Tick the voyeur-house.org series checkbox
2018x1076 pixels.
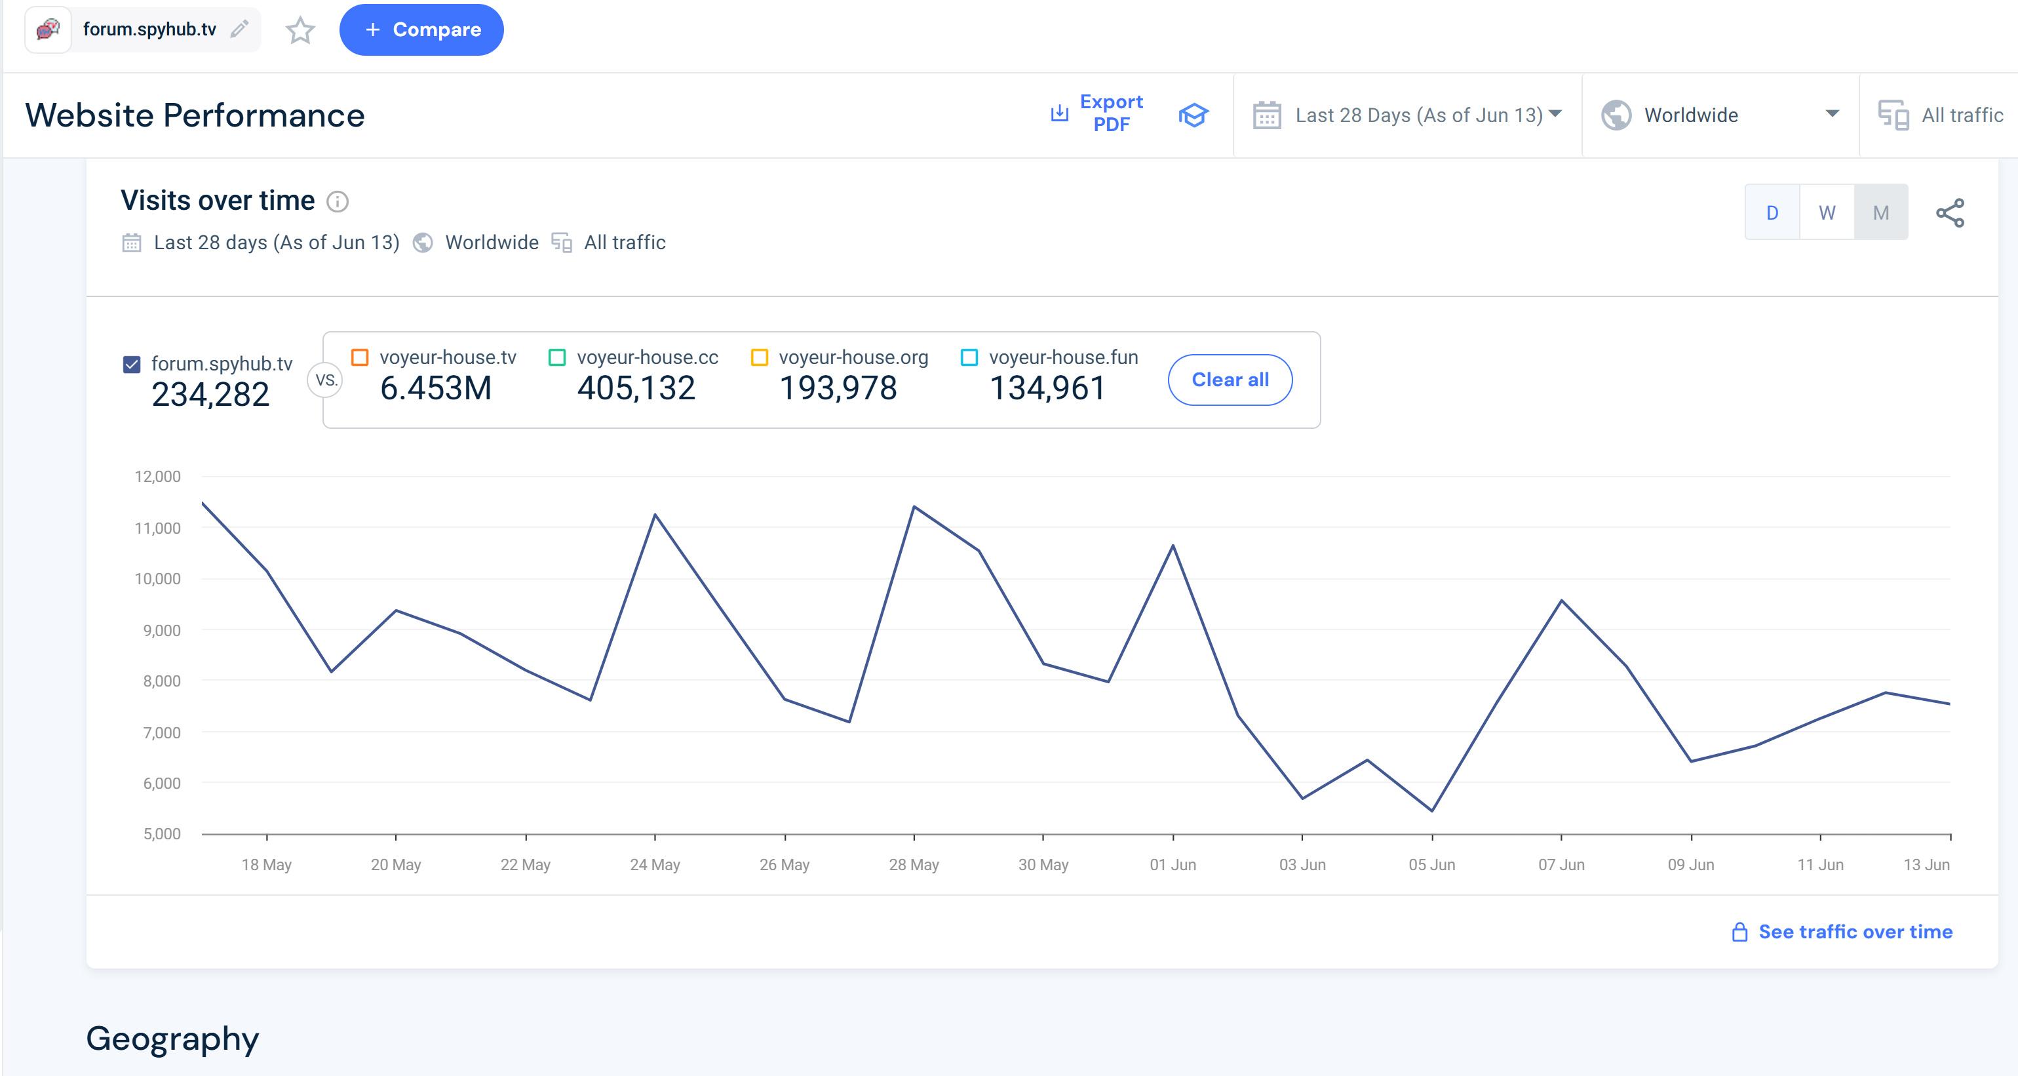click(759, 357)
